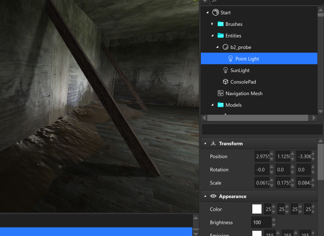Viewport: 324px width, 236px height.
Task: Click the Navigation Mesh icon
Action: coord(220,93)
